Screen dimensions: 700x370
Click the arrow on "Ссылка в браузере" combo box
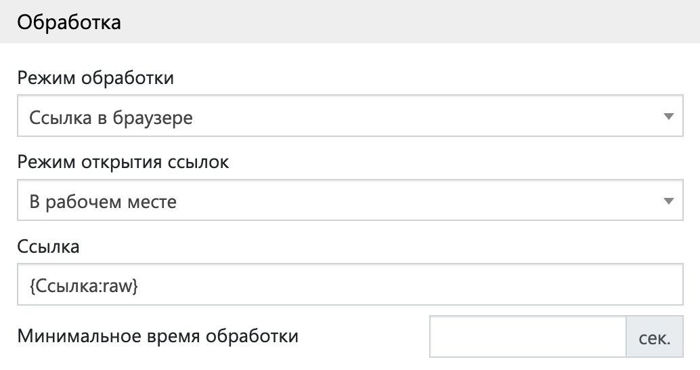click(668, 117)
